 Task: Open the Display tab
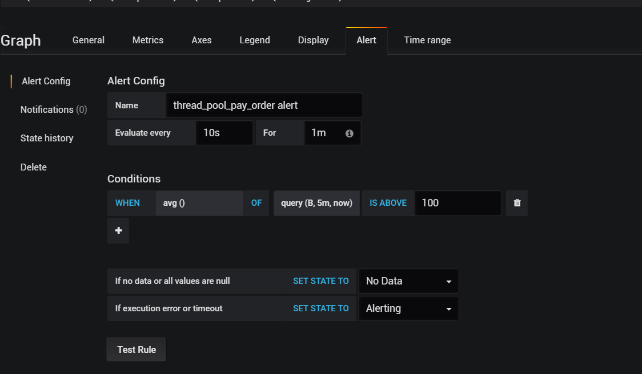click(314, 40)
